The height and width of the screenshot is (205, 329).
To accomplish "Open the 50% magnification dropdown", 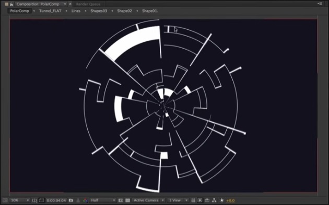I will [x=20, y=200].
